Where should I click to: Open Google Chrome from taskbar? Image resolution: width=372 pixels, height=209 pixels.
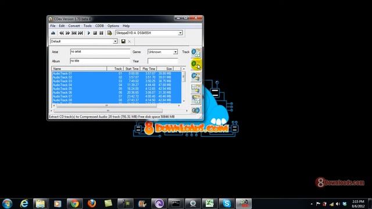coord(74,204)
